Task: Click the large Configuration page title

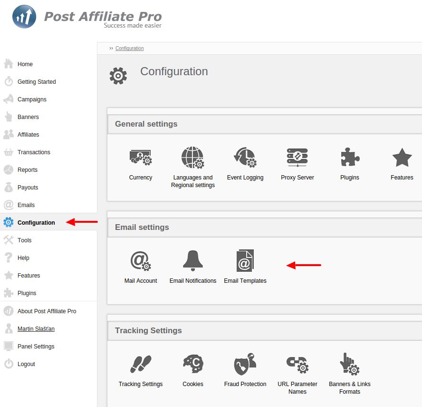Action: coord(174,71)
